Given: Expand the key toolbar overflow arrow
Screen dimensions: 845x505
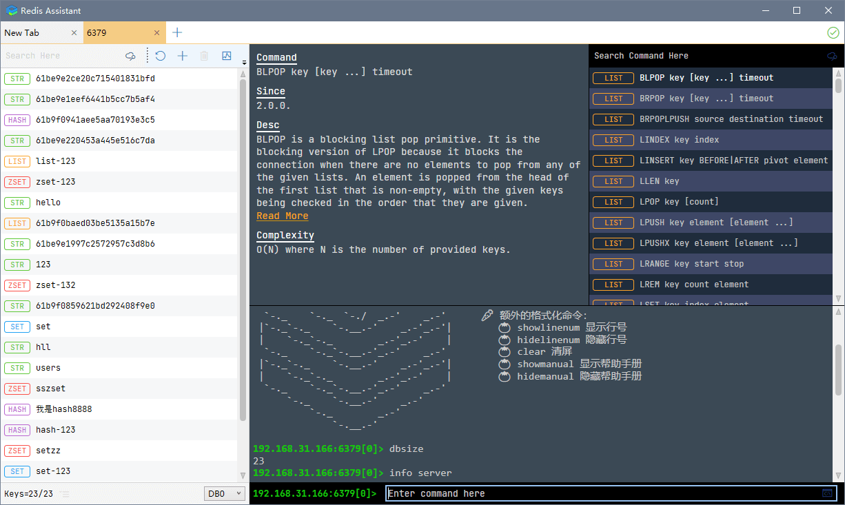Looking at the screenshot, I should (x=244, y=62).
